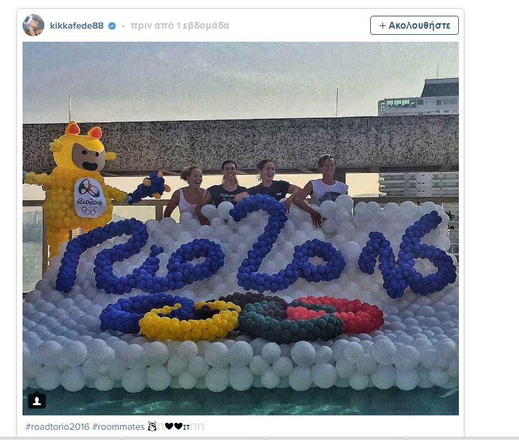Click the blue verified badge
Screen dimensions: 519x440
[x=112, y=26]
